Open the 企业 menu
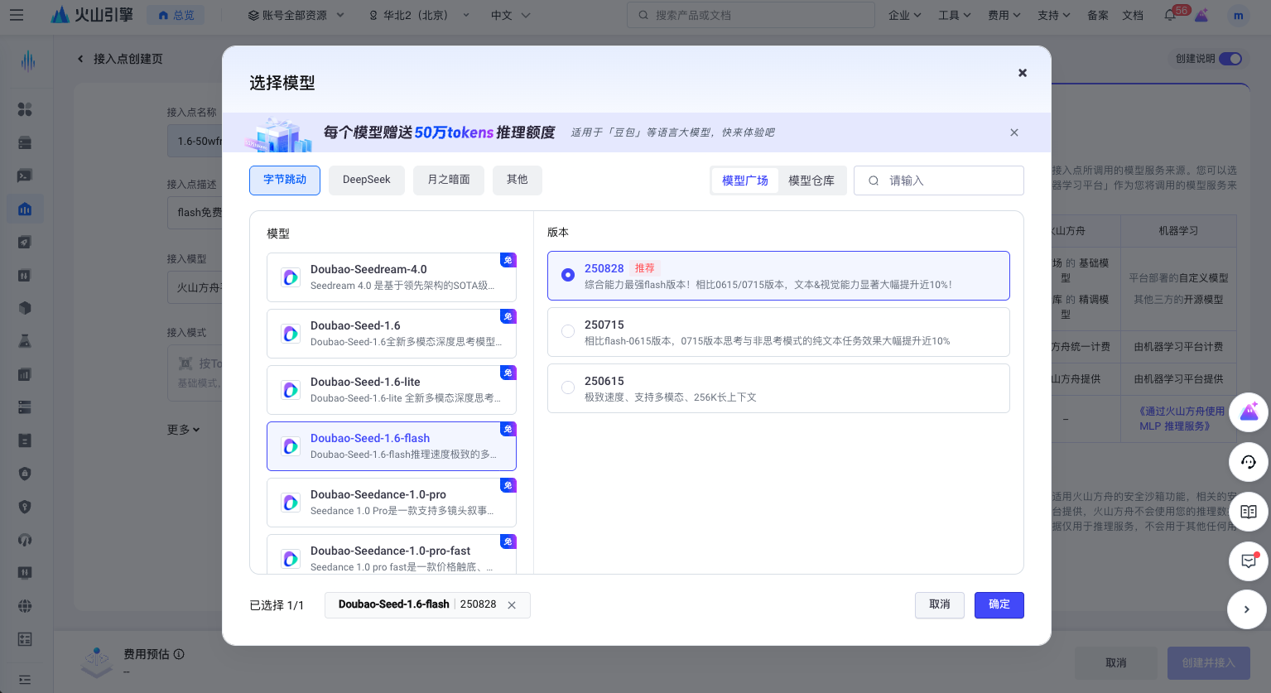This screenshot has height=693, width=1271. (x=904, y=15)
